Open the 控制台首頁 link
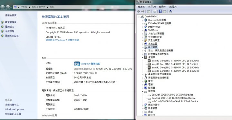This screenshot has width=232, height=120. point(11,15)
